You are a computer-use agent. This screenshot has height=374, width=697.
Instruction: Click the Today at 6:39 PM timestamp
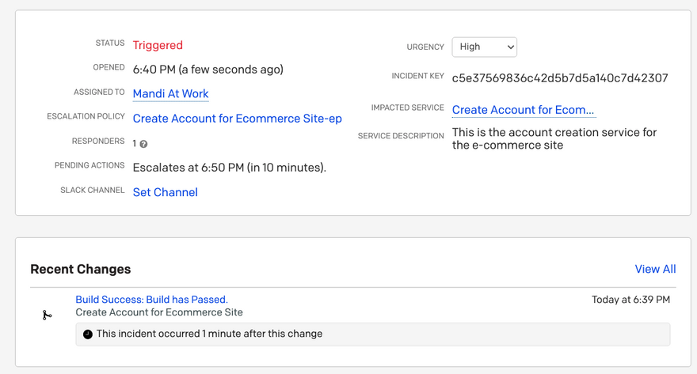point(630,300)
